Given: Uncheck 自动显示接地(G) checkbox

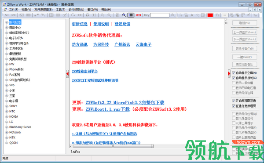Looking at the screenshot, I should tap(234, 78).
